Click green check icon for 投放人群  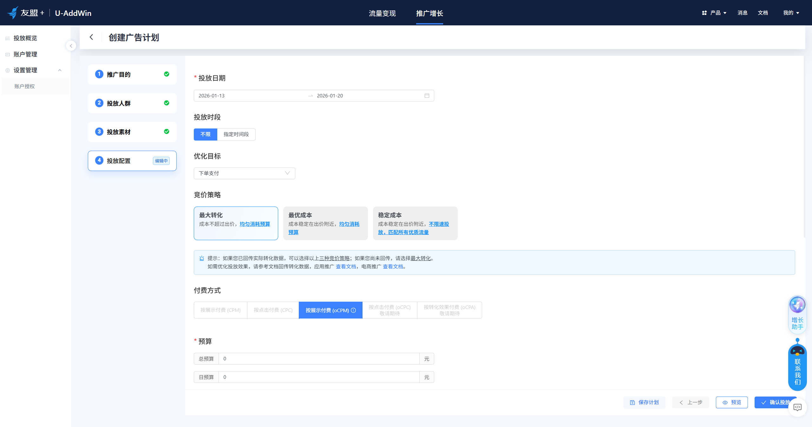coord(167,103)
